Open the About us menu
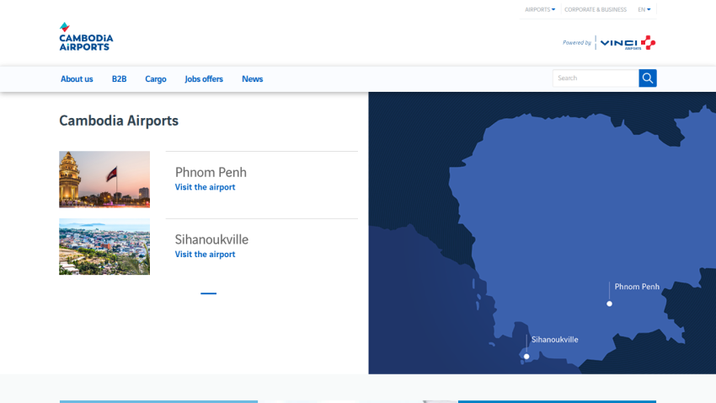Viewport: 716px width, 403px height. coord(77,79)
